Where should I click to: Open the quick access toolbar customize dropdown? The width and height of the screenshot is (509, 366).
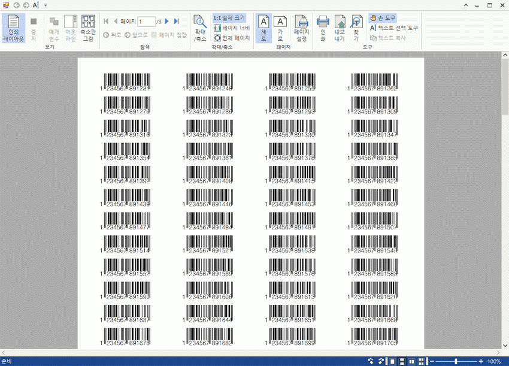[46, 5]
